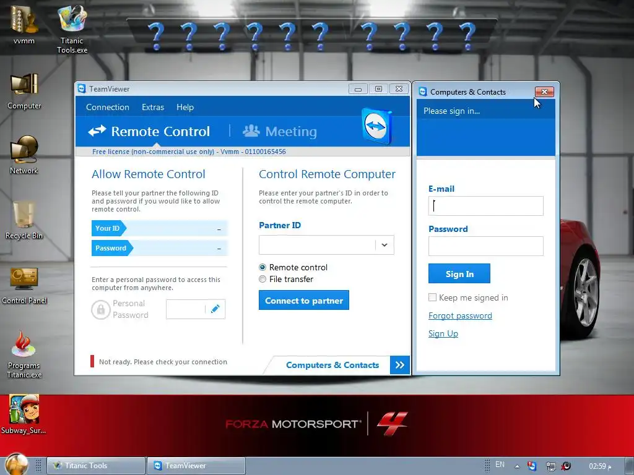The height and width of the screenshot is (475, 634).
Task: Click the pencil icon beside Personal Password
Action: click(215, 309)
